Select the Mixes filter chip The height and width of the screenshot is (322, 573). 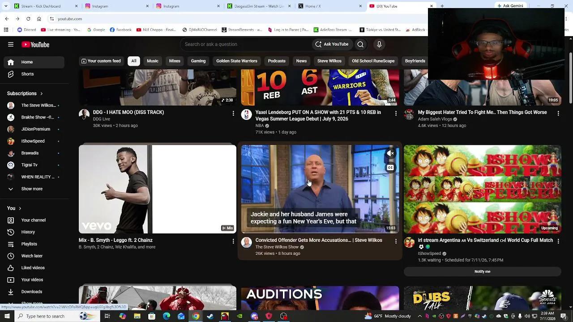(175, 61)
